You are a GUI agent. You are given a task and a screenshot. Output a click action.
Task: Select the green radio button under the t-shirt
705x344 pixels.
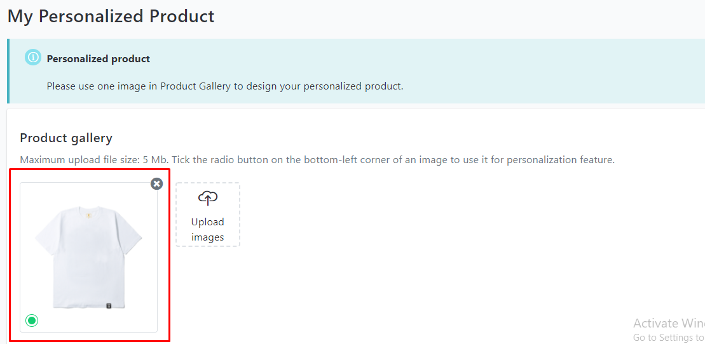pyautogui.click(x=32, y=320)
